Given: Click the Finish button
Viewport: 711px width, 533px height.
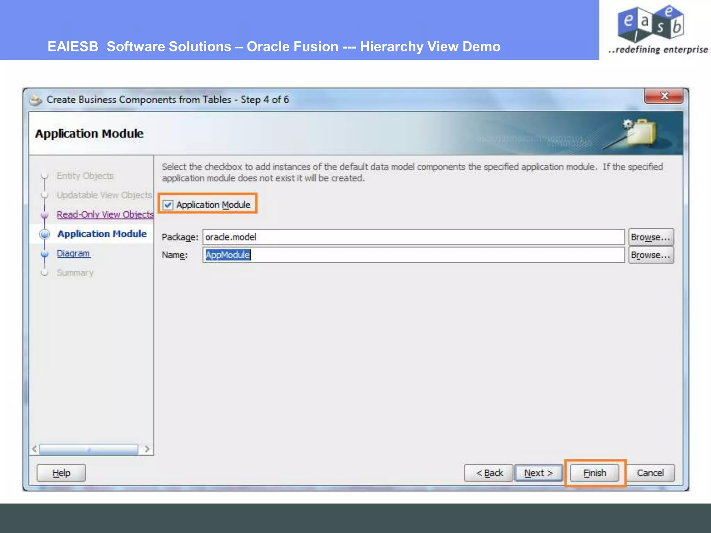Looking at the screenshot, I should pos(595,473).
